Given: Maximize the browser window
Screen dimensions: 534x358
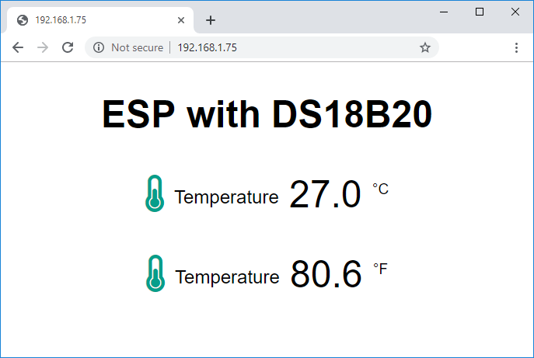Looking at the screenshot, I should pos(480,11).
